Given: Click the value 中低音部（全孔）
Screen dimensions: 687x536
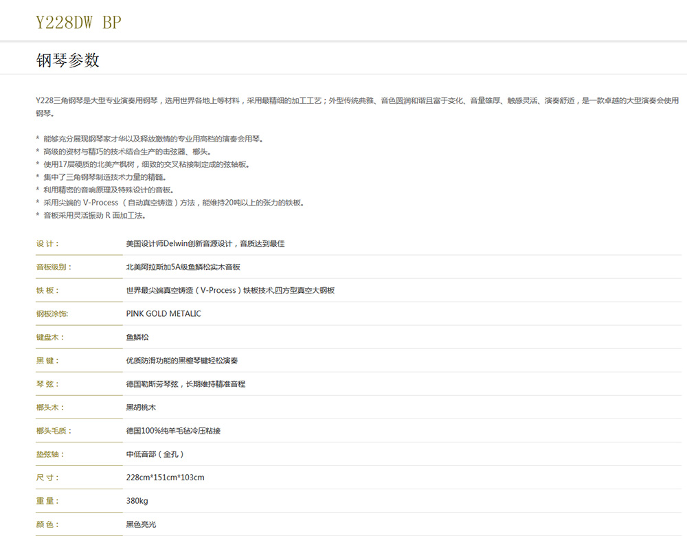Looking at the screenshot, I should pyautogui.click(x=155, y=454).
